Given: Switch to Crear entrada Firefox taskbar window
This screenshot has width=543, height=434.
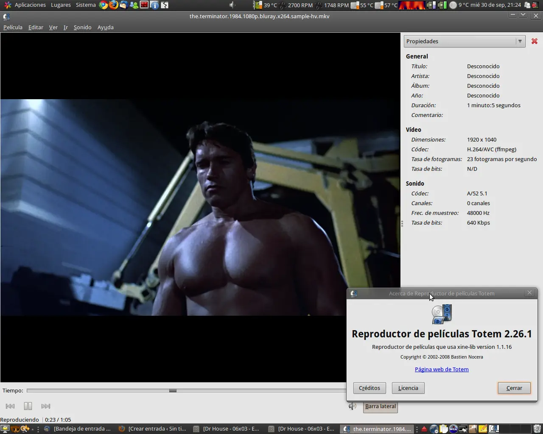Looking at the screenshot, I should pyautogui.click(x=152, y=428).
